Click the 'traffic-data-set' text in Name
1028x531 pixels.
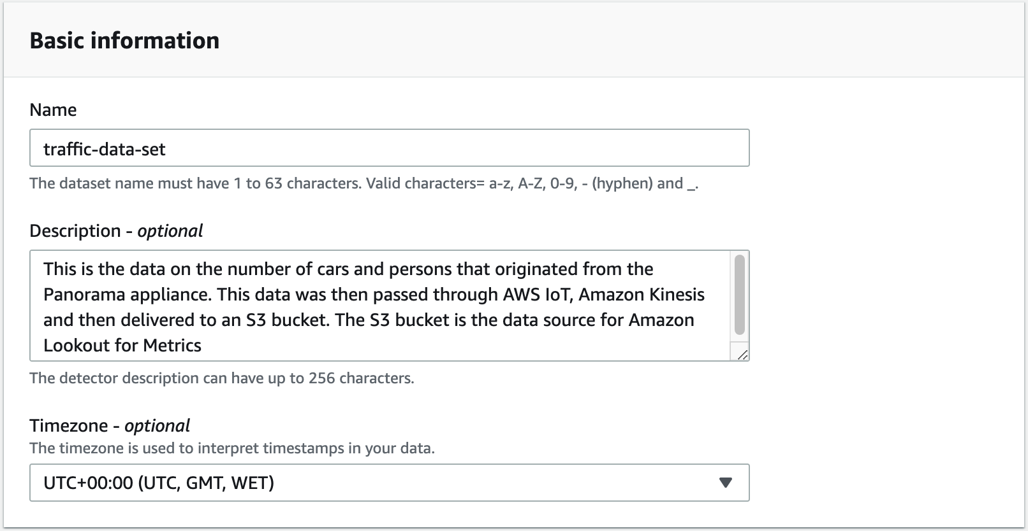coord(105,149)
